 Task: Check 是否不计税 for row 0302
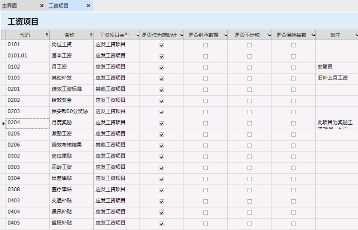point(249,157)
